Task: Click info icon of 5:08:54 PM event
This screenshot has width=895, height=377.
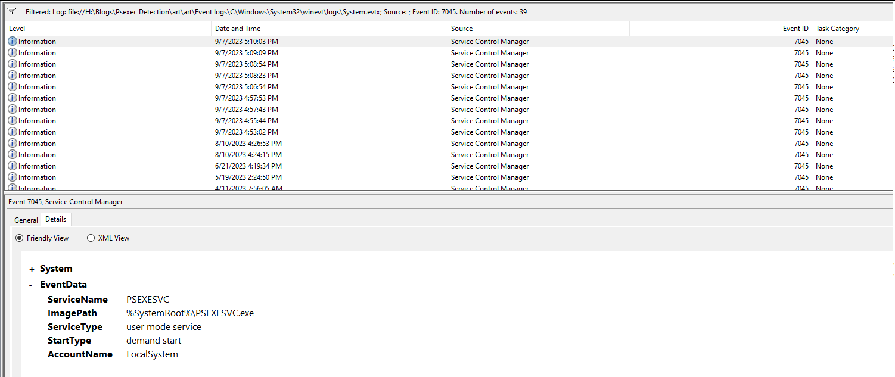Action: (x=13, y=64)
